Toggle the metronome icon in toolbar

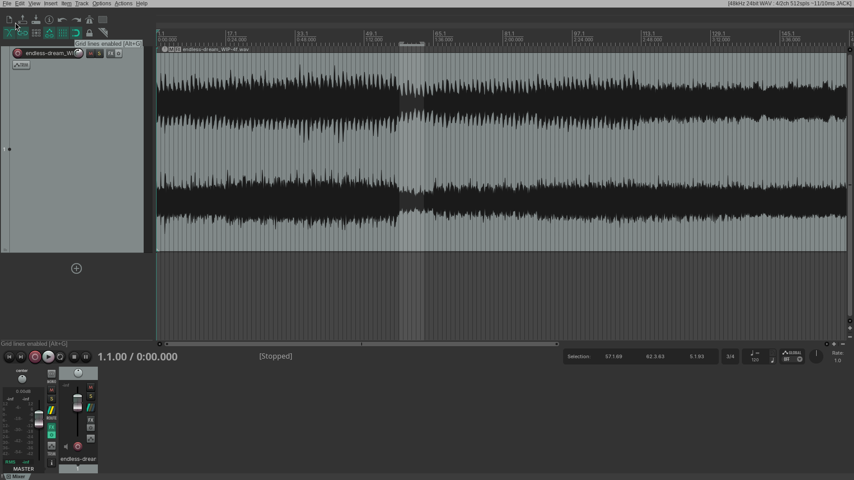pos(89,20)
